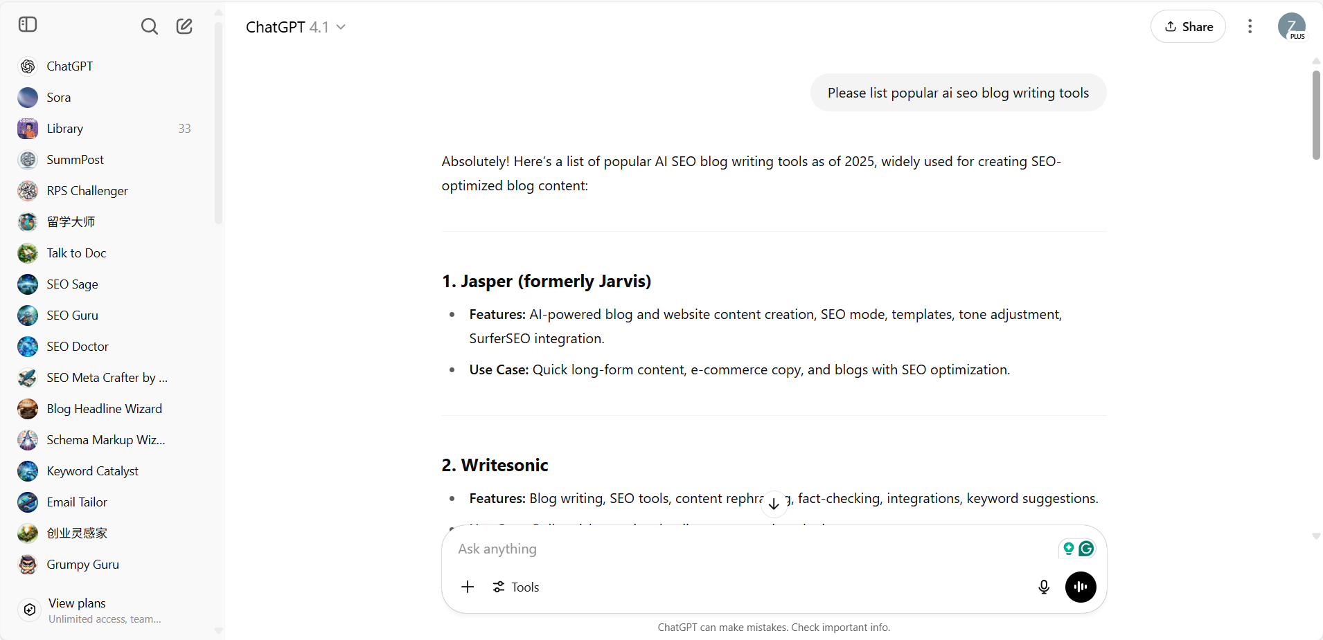Screen dimensions: 1323x640
Task: Click the user message bubble about SEO tools
Action: (x=958, y=93)
